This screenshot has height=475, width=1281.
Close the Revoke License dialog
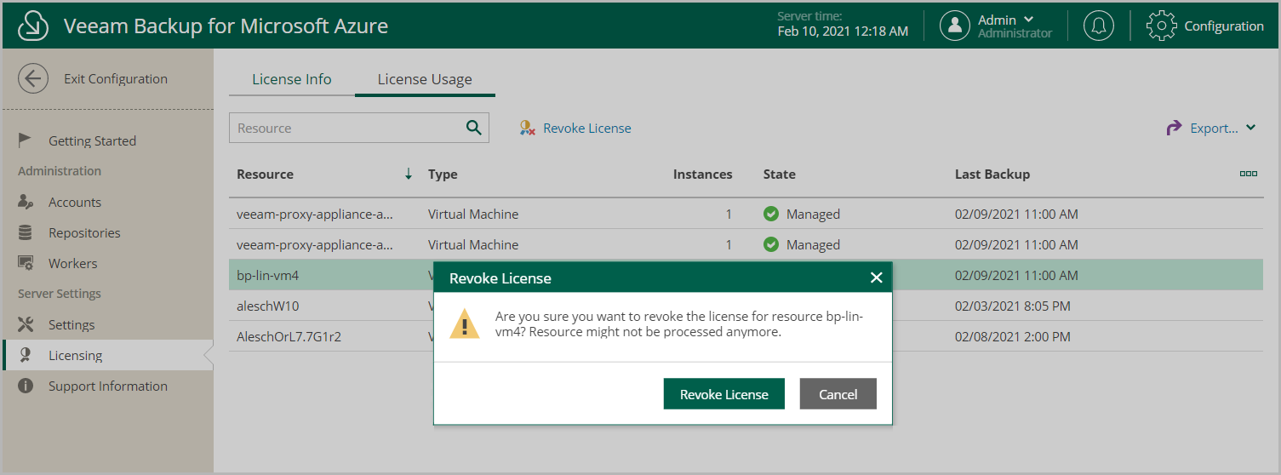(x=876, y=278)
